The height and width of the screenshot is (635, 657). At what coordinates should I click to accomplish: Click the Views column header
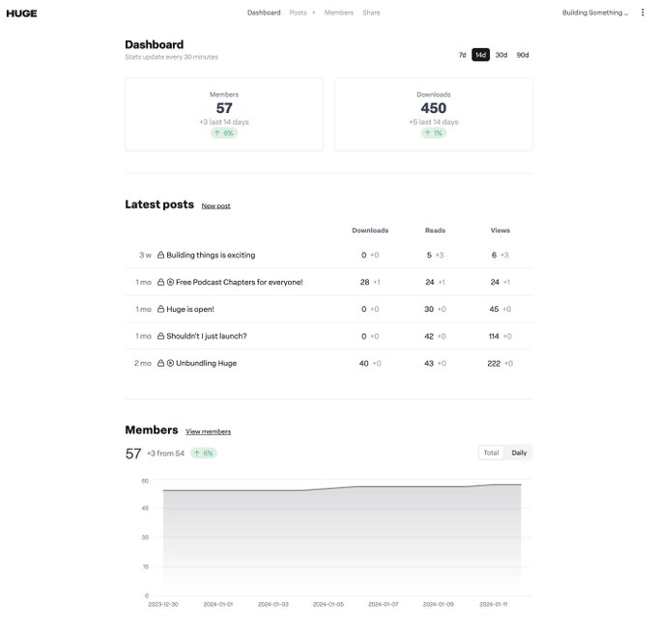(500, 231)
